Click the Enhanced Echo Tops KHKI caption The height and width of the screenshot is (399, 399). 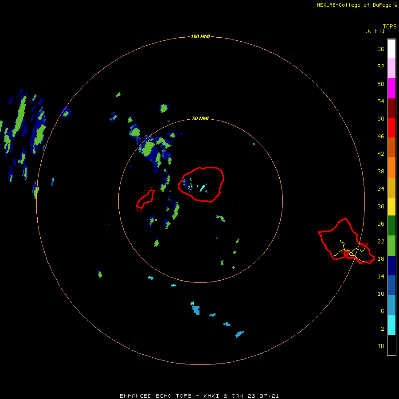pos(199,396)
